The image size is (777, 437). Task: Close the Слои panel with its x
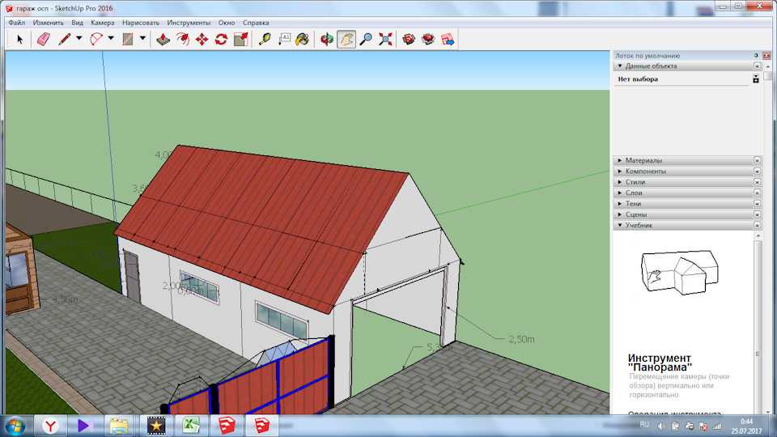click(x=758, y=193)
